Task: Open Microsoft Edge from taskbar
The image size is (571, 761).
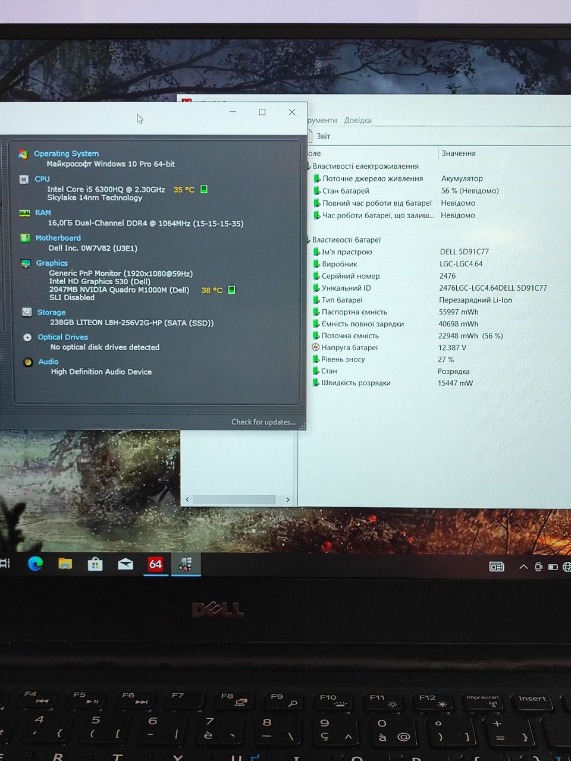Action: [35, 564]
